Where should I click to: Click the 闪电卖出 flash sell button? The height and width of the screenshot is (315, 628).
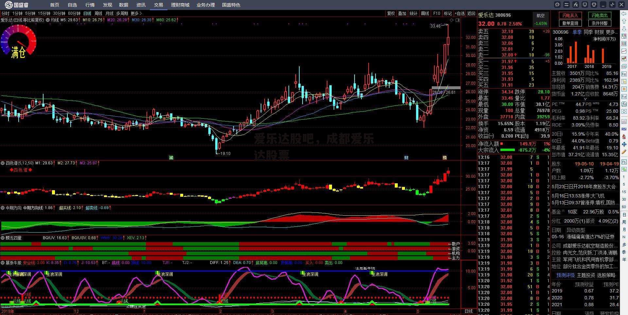(600, 15)
